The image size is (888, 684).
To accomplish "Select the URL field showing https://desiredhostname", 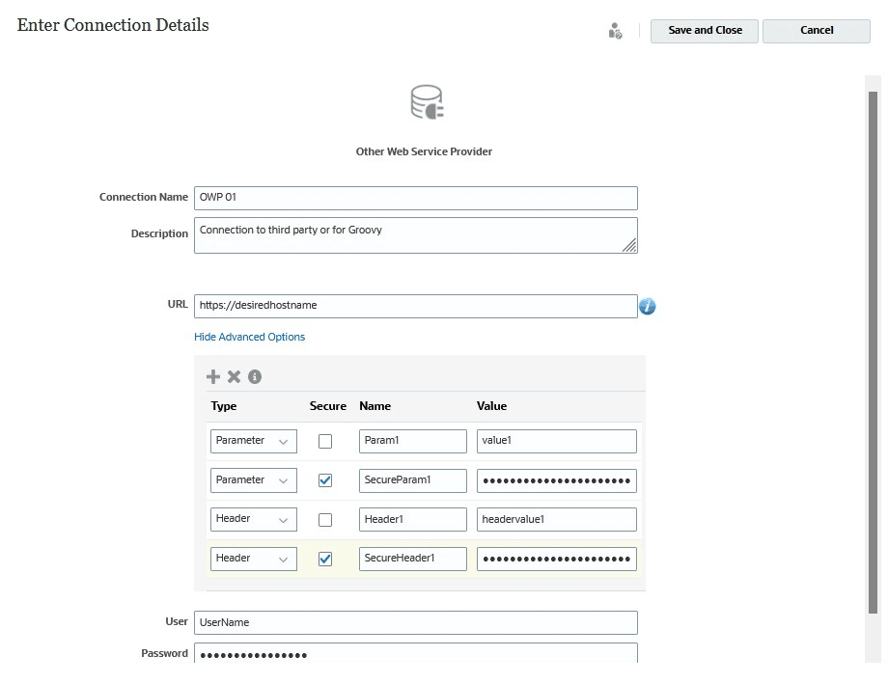I will [x=415, y=306].
